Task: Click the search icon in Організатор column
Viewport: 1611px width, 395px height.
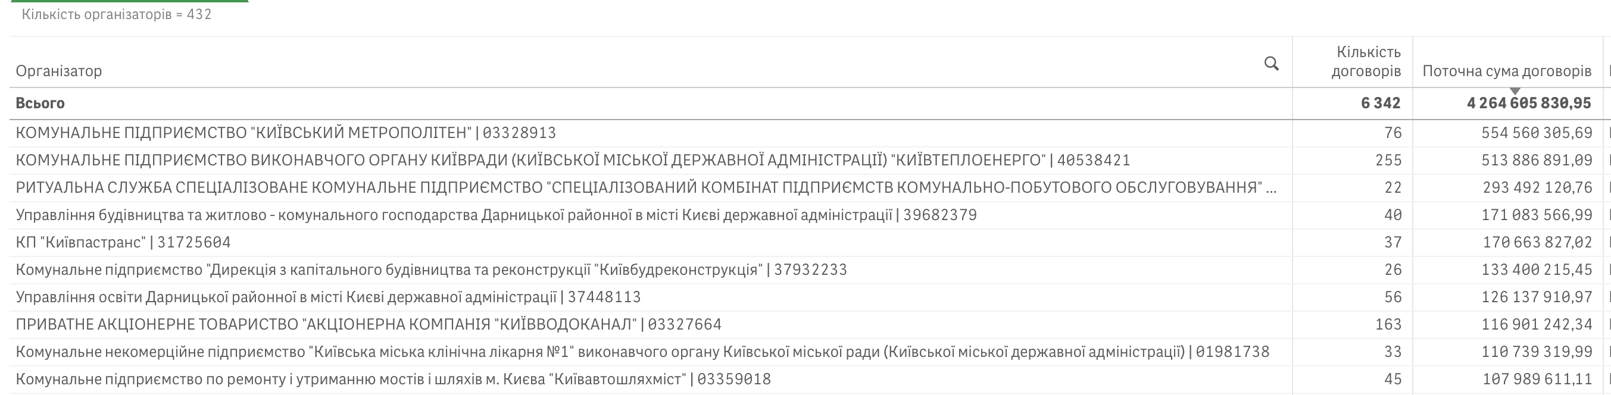Action: coord(1271,63)
